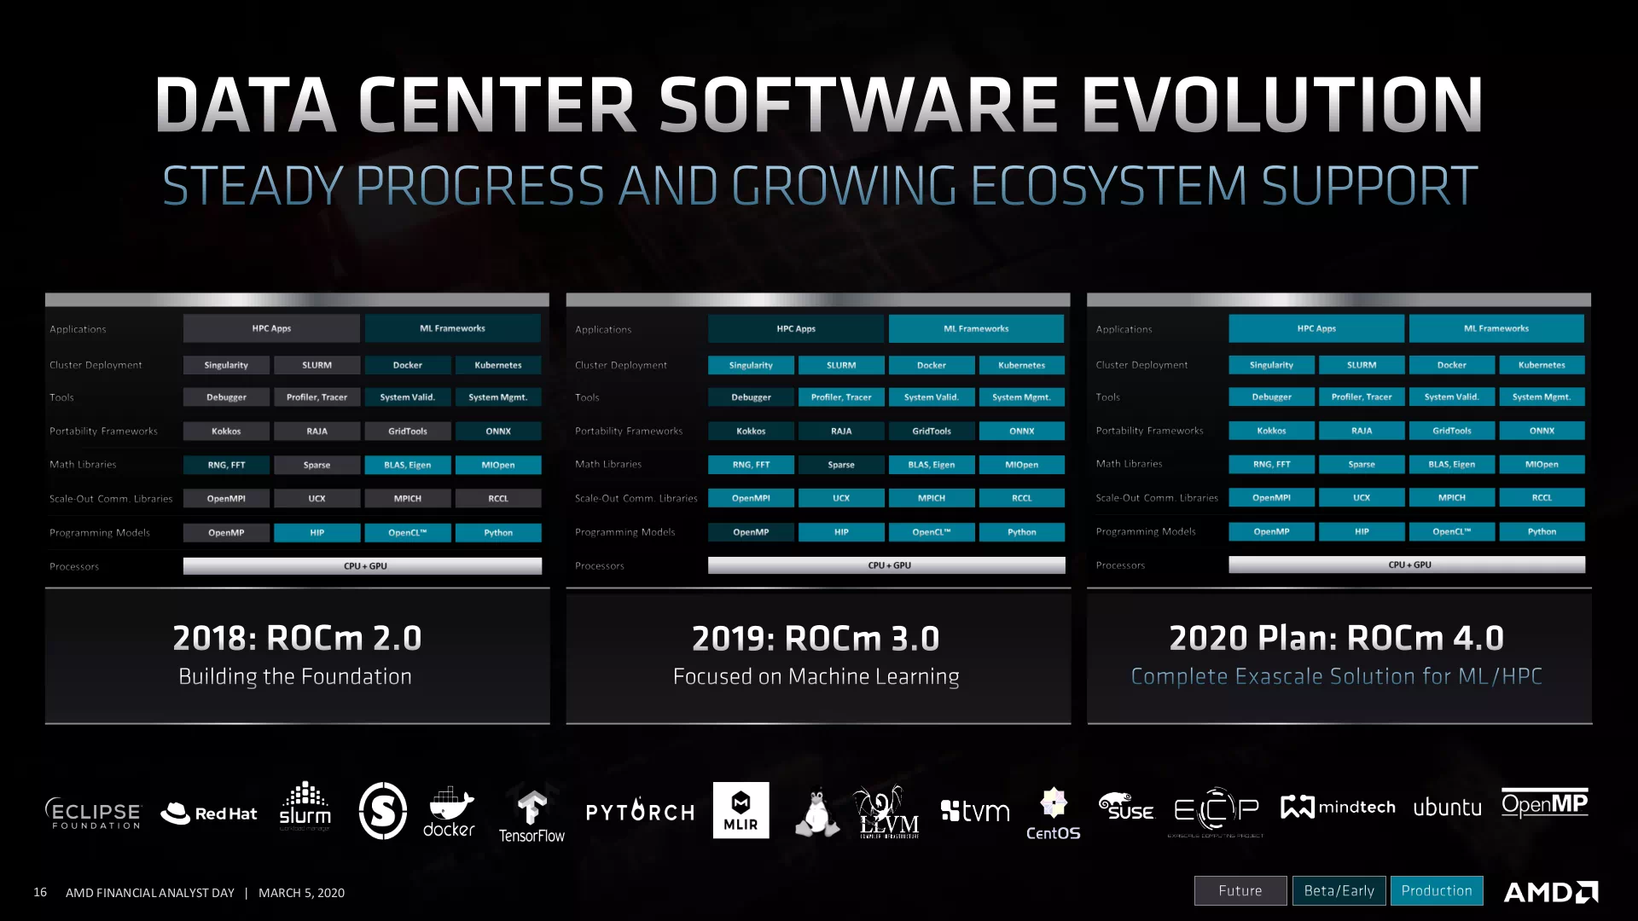The height and width of the screenshot is (921, 1638).
Task: Click RAJA in the 2018 panel
Action: [317, 432]
